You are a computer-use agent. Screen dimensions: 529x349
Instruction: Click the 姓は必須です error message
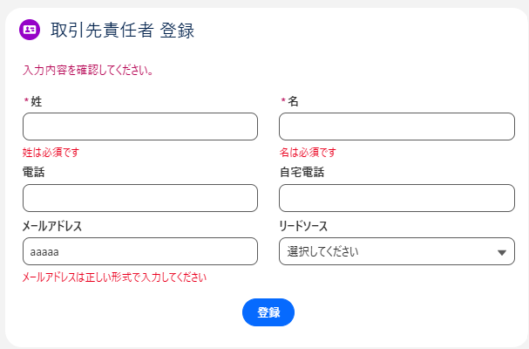[51, 153]
